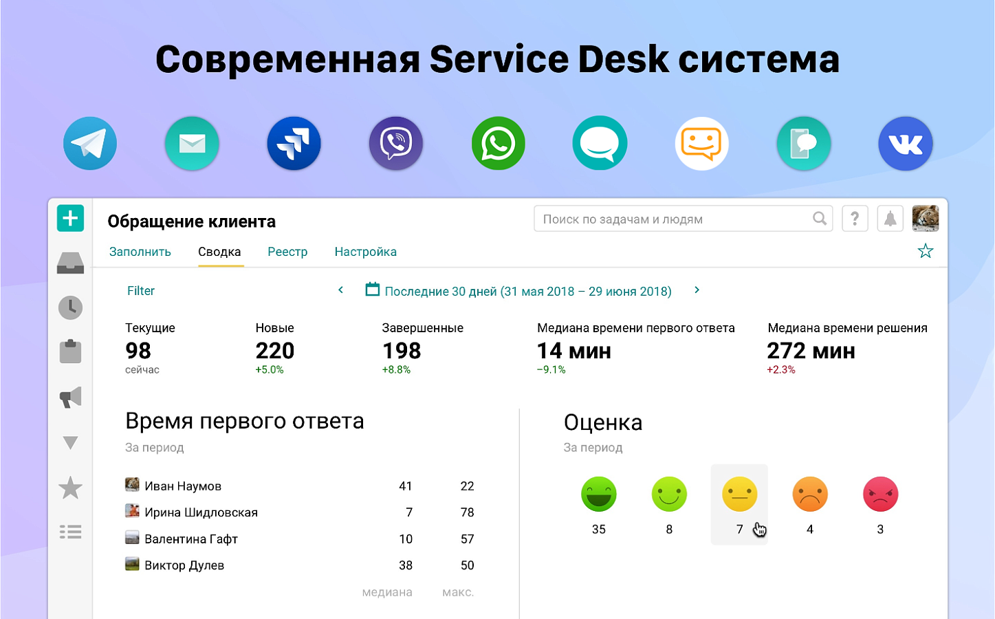Click the mobile chat phone icon
Image resolution: width=995 pixels, height=619 pixels.
point(804,144)
